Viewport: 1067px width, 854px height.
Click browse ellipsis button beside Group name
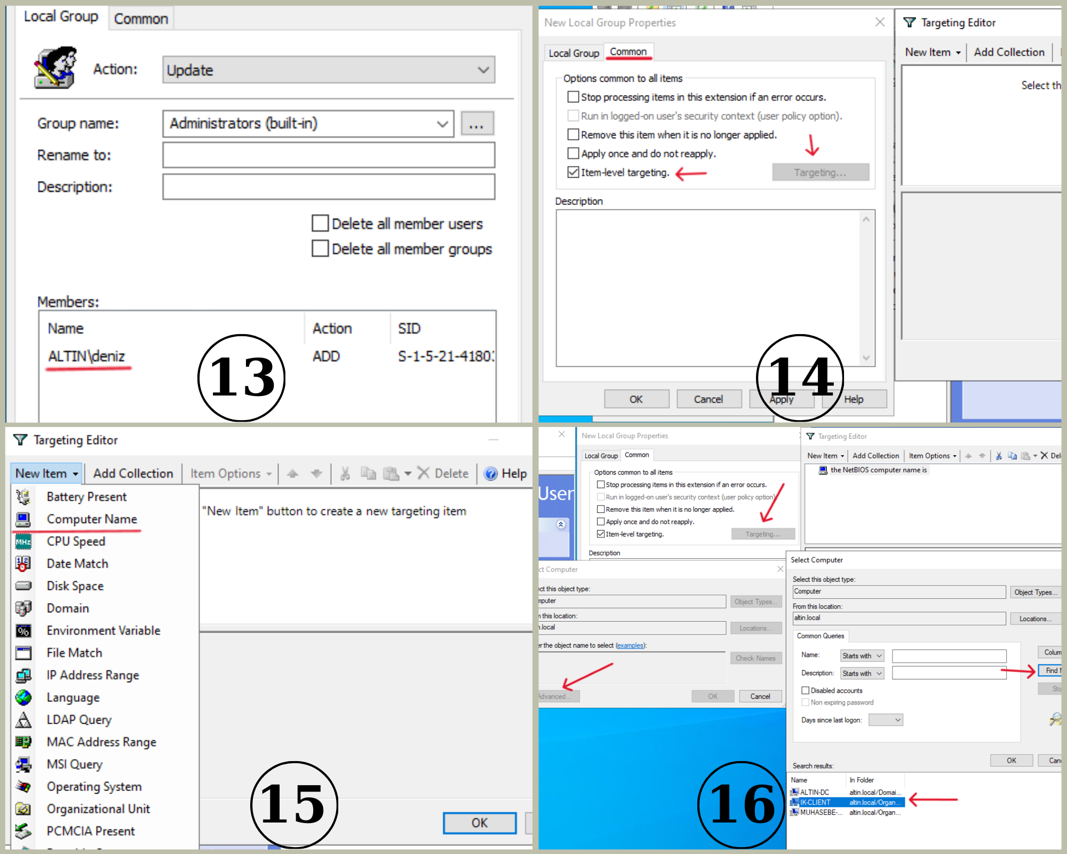click(x=477, y=124)
